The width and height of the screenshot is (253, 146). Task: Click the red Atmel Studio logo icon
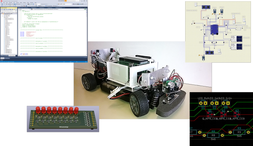point(2,1)
